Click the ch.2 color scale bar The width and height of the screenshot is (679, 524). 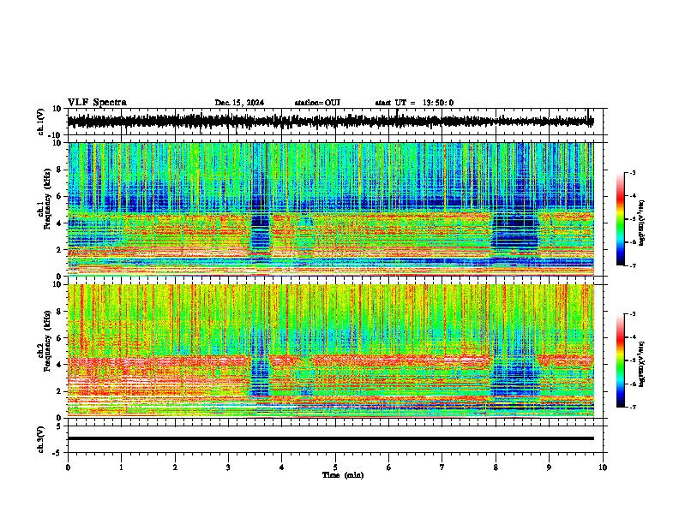pyautogui.click(x=620, y=360)
